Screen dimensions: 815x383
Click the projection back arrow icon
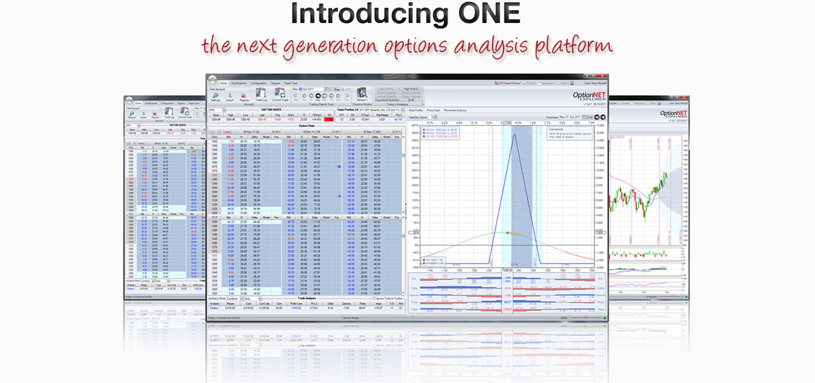coord(596,117)
